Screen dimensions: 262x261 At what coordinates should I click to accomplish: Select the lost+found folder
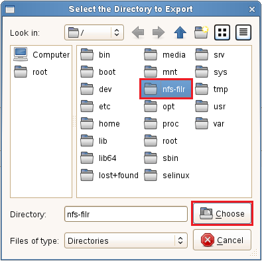tap(109, 175)
